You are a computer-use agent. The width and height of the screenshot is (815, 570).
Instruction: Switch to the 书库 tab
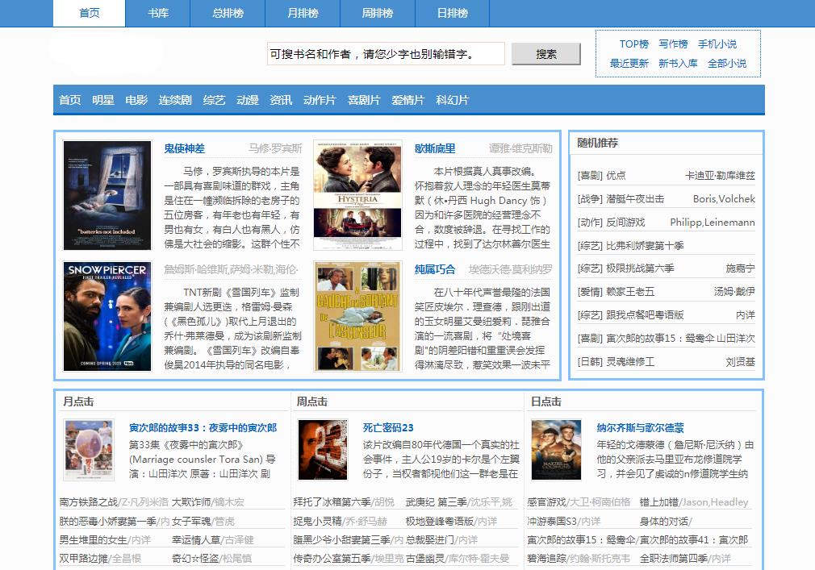click(158, 13)
